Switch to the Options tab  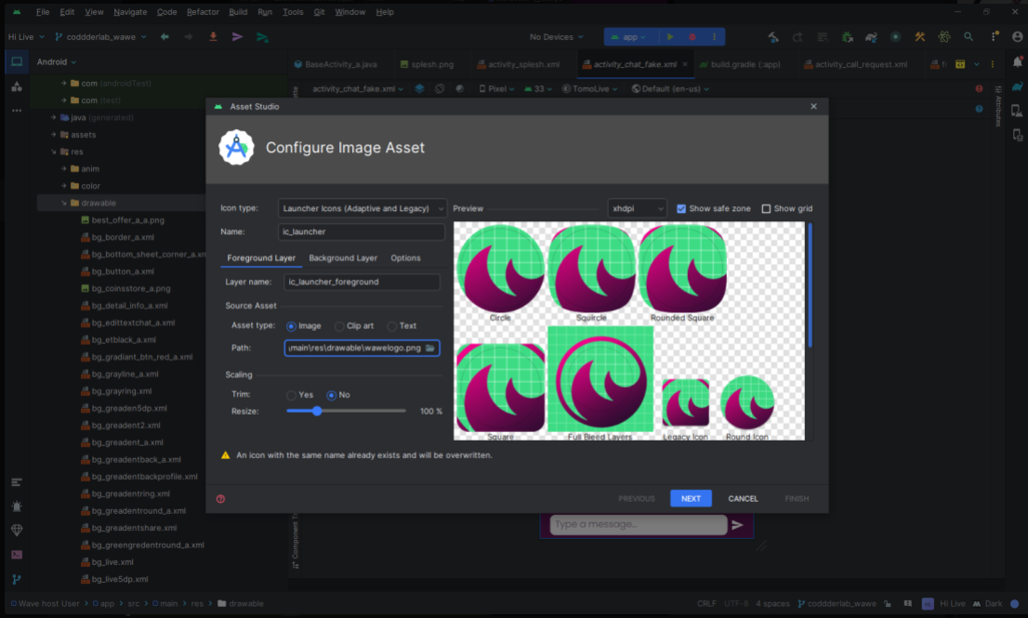pos(406,258)
